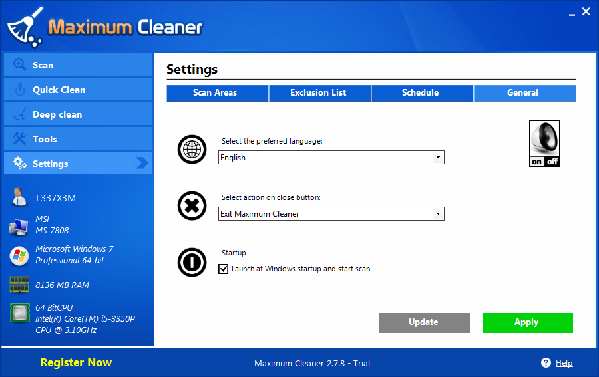The image size is (599, 377).
Task: Close the Maximum Cleaner window
Action: click(x=586, y=12)
